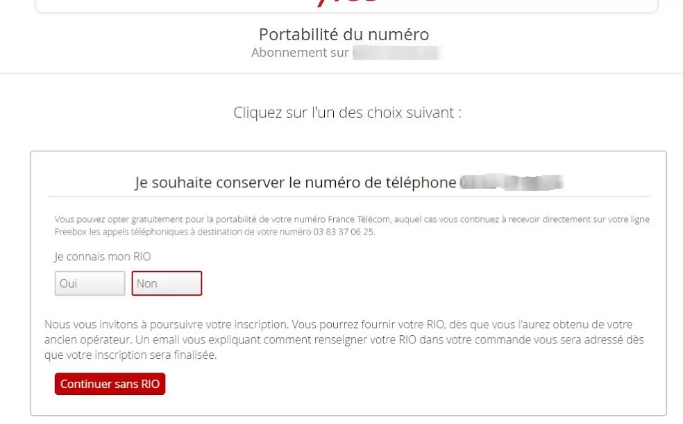This screenshot has height=424, width=683.
Task: Select the "Non" RIO option
Action: 167,283
